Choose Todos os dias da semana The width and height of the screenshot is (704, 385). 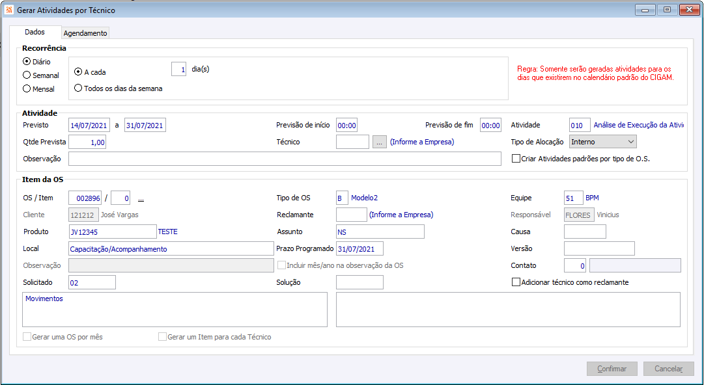coord(78,88)
